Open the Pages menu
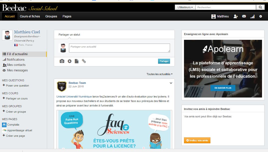 [67, 16]
